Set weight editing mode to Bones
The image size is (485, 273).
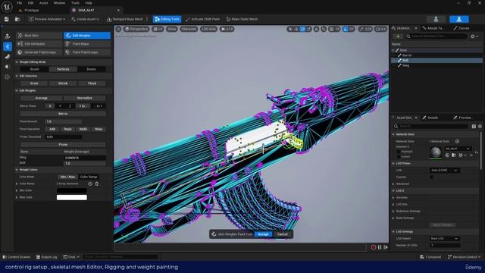pos(91,69)
